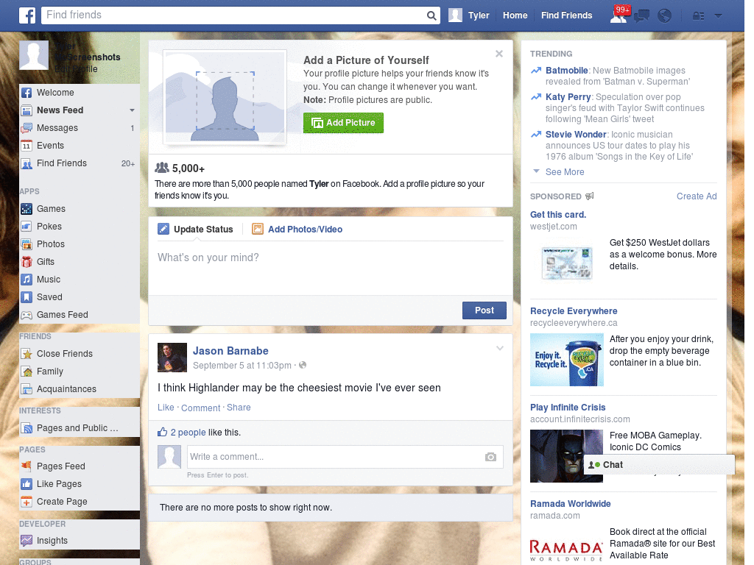Open the Katy Perry trending topic

(x=568, y=97)
